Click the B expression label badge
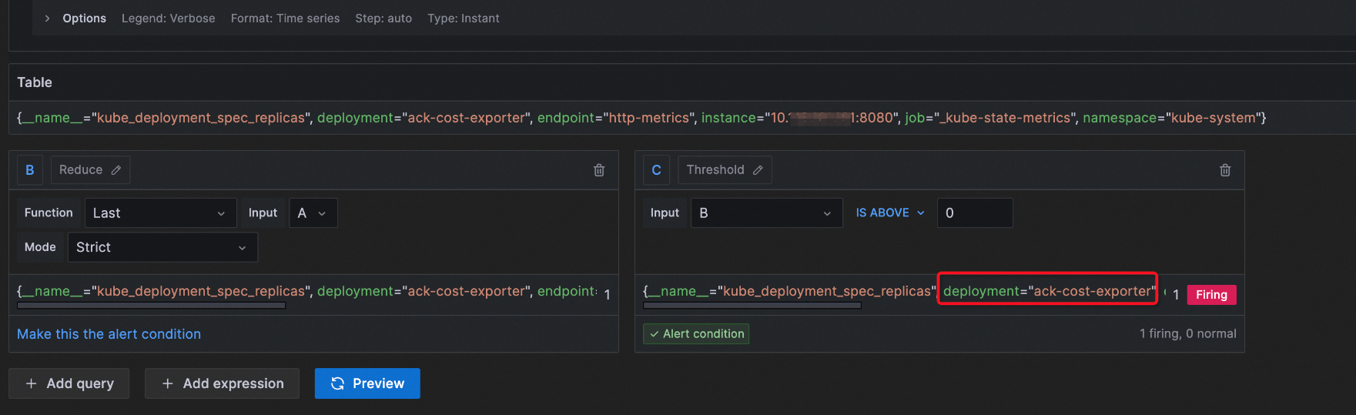The height and width of the screenshot is (415, 1356). click(30, 170)
